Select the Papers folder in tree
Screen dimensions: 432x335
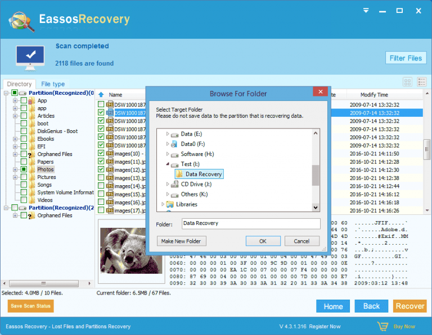click(46, 162)
